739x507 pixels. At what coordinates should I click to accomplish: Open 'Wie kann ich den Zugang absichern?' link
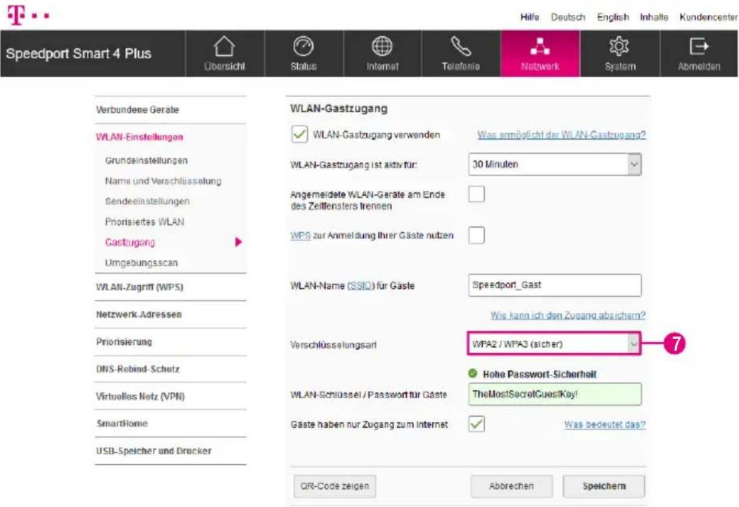568,314
